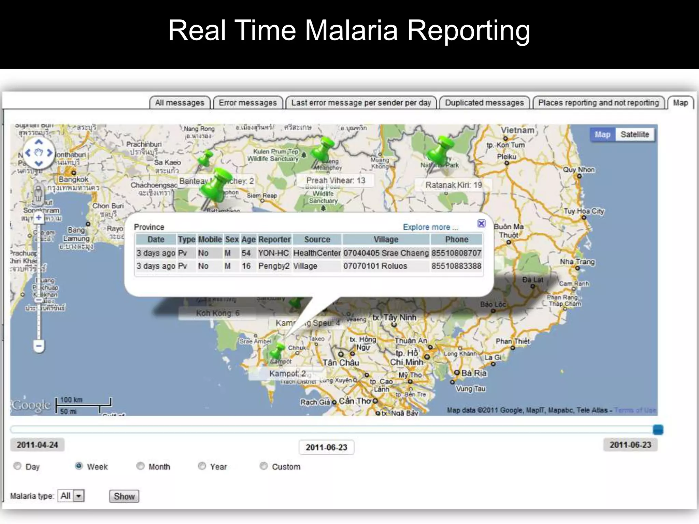Click the Phone column header
699x524 pixels.
click(457, 239)
